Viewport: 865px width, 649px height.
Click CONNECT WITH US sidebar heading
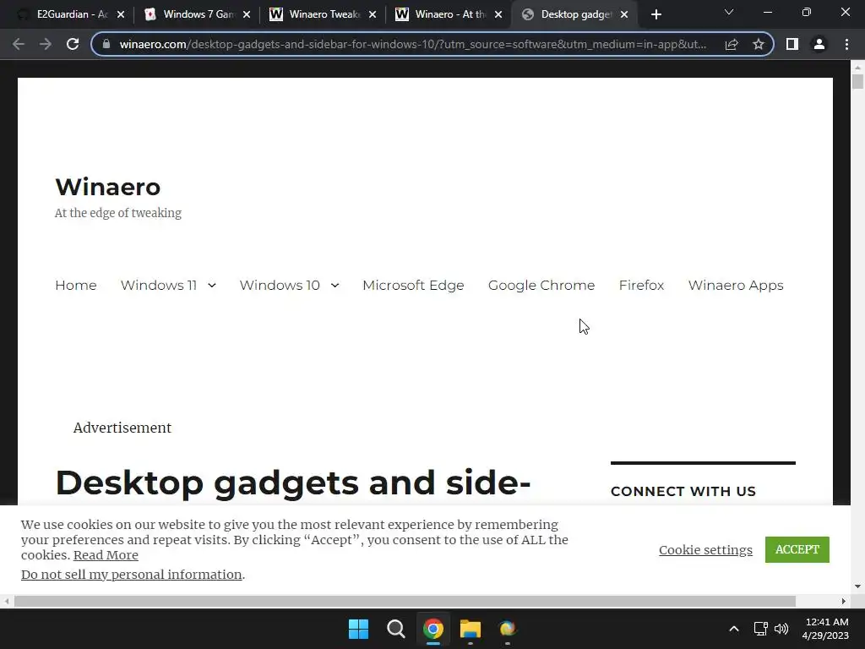click(683, 491)
